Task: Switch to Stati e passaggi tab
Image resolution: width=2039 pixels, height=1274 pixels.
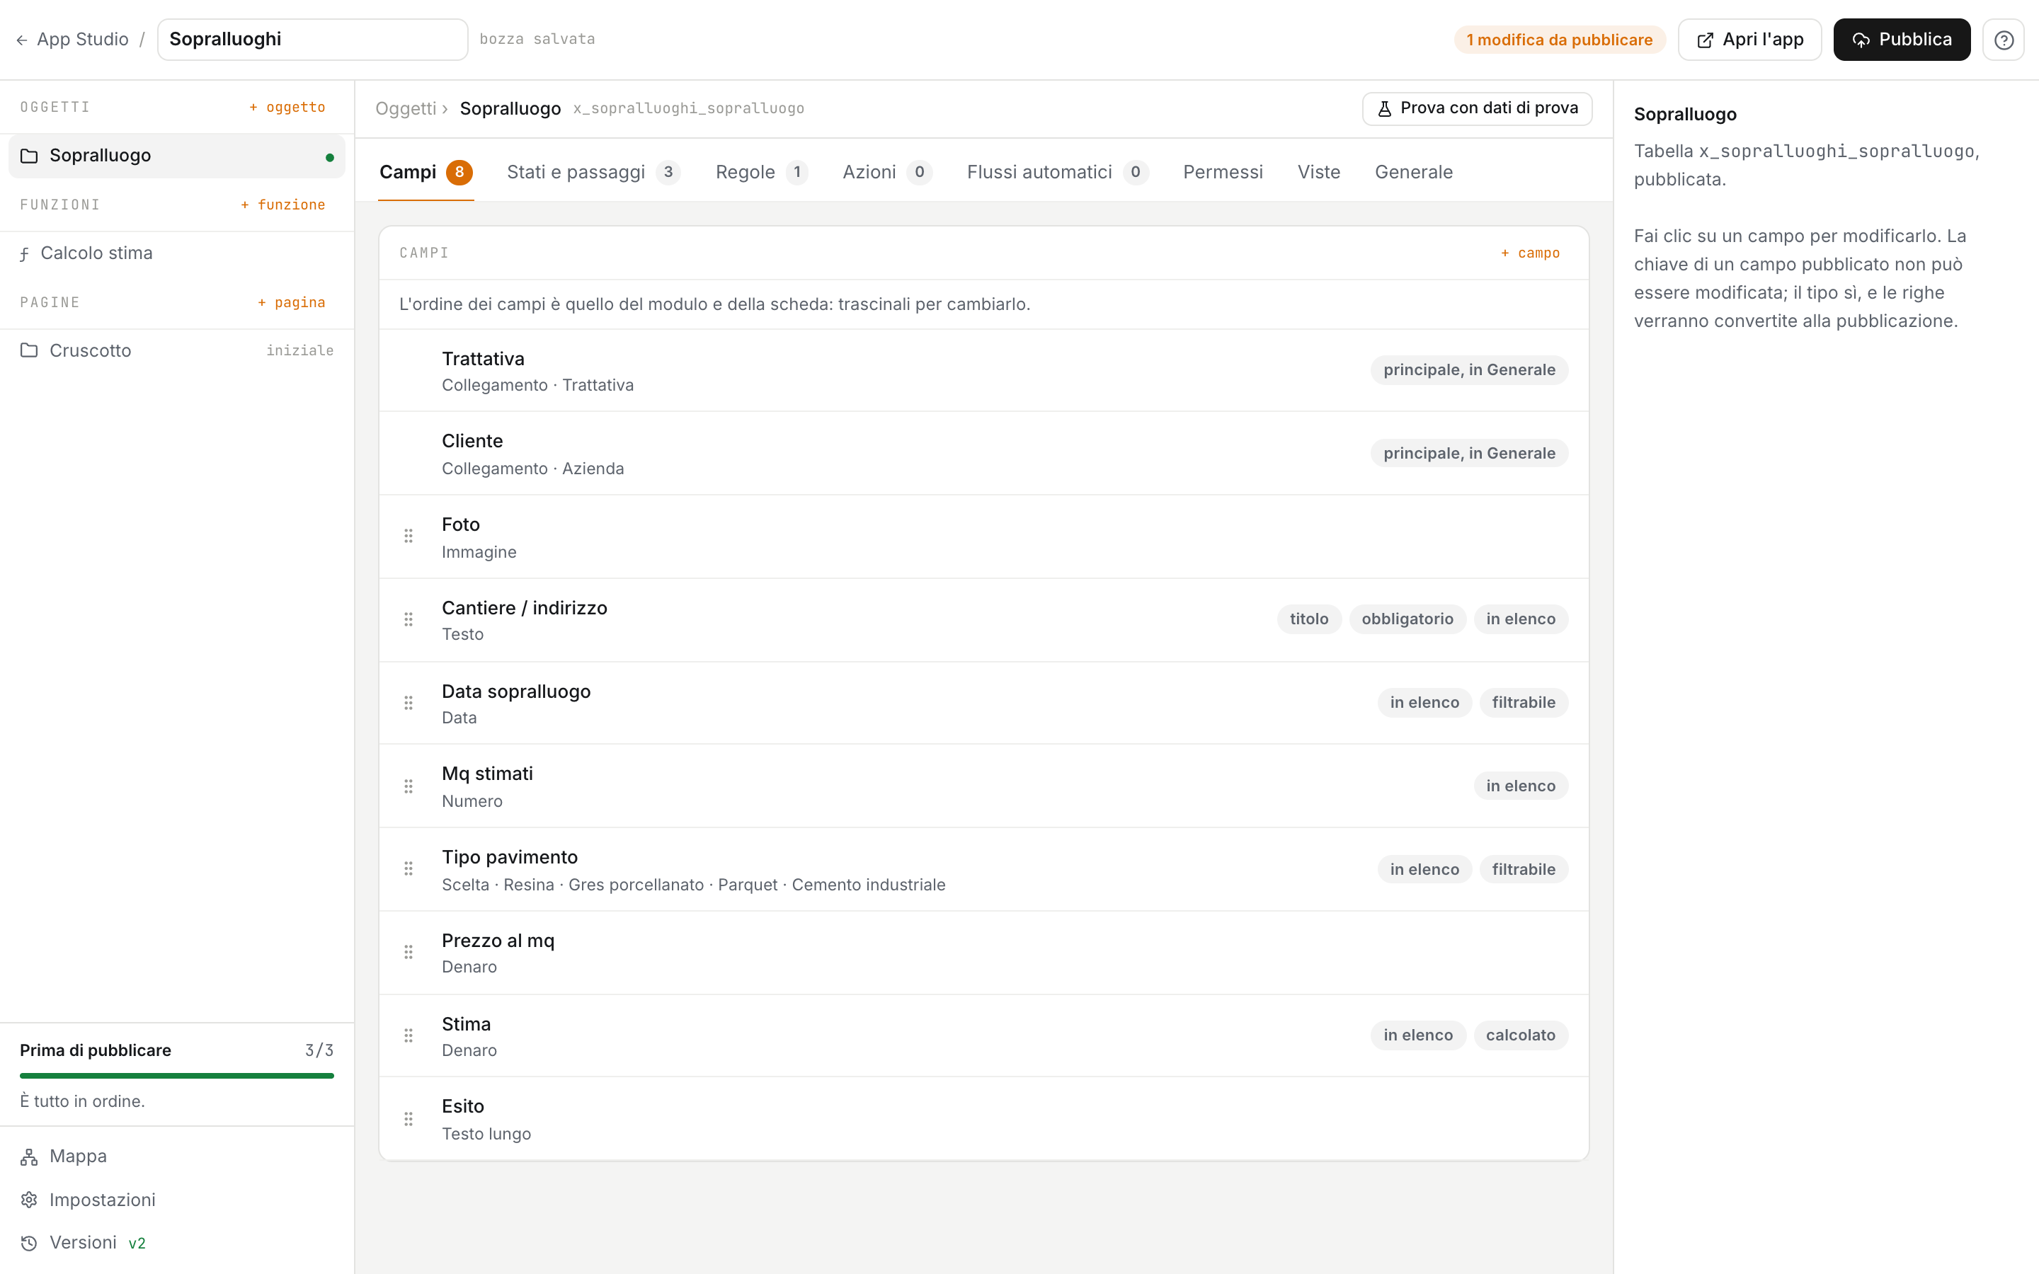Action: coord(593,172)
